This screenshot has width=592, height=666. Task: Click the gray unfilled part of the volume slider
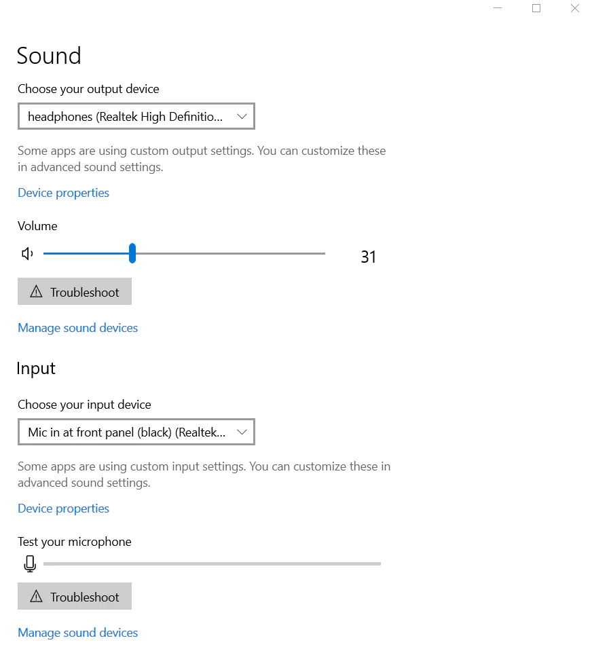[231, 253]
